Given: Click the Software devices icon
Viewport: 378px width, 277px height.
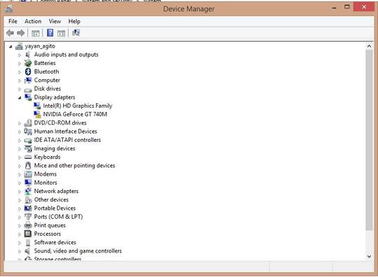Looking at the screenshot, I should coord(28,243).
